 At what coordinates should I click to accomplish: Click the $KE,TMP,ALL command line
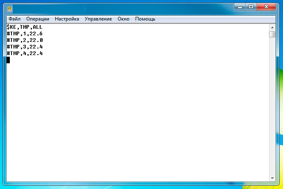[25, 27]
